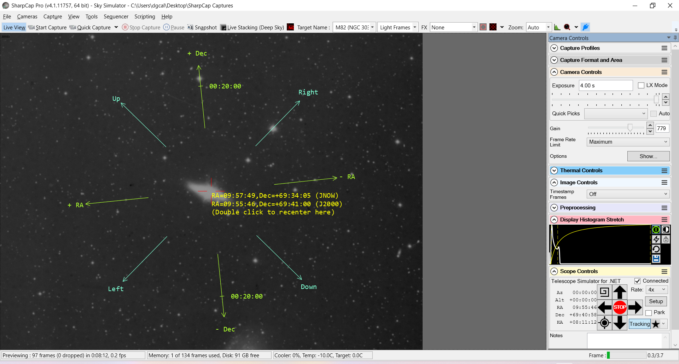Toggle the green display stretch enable button

click(656, 230)
